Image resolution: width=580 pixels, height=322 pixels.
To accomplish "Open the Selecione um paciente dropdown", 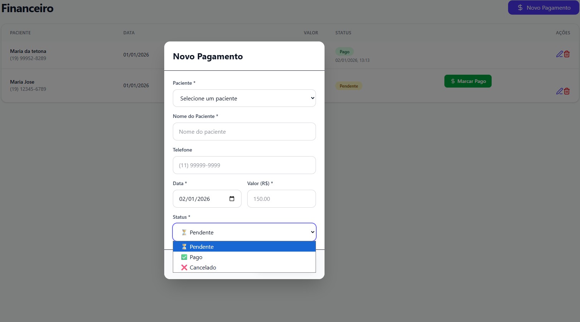I will (x=244, y=98).
